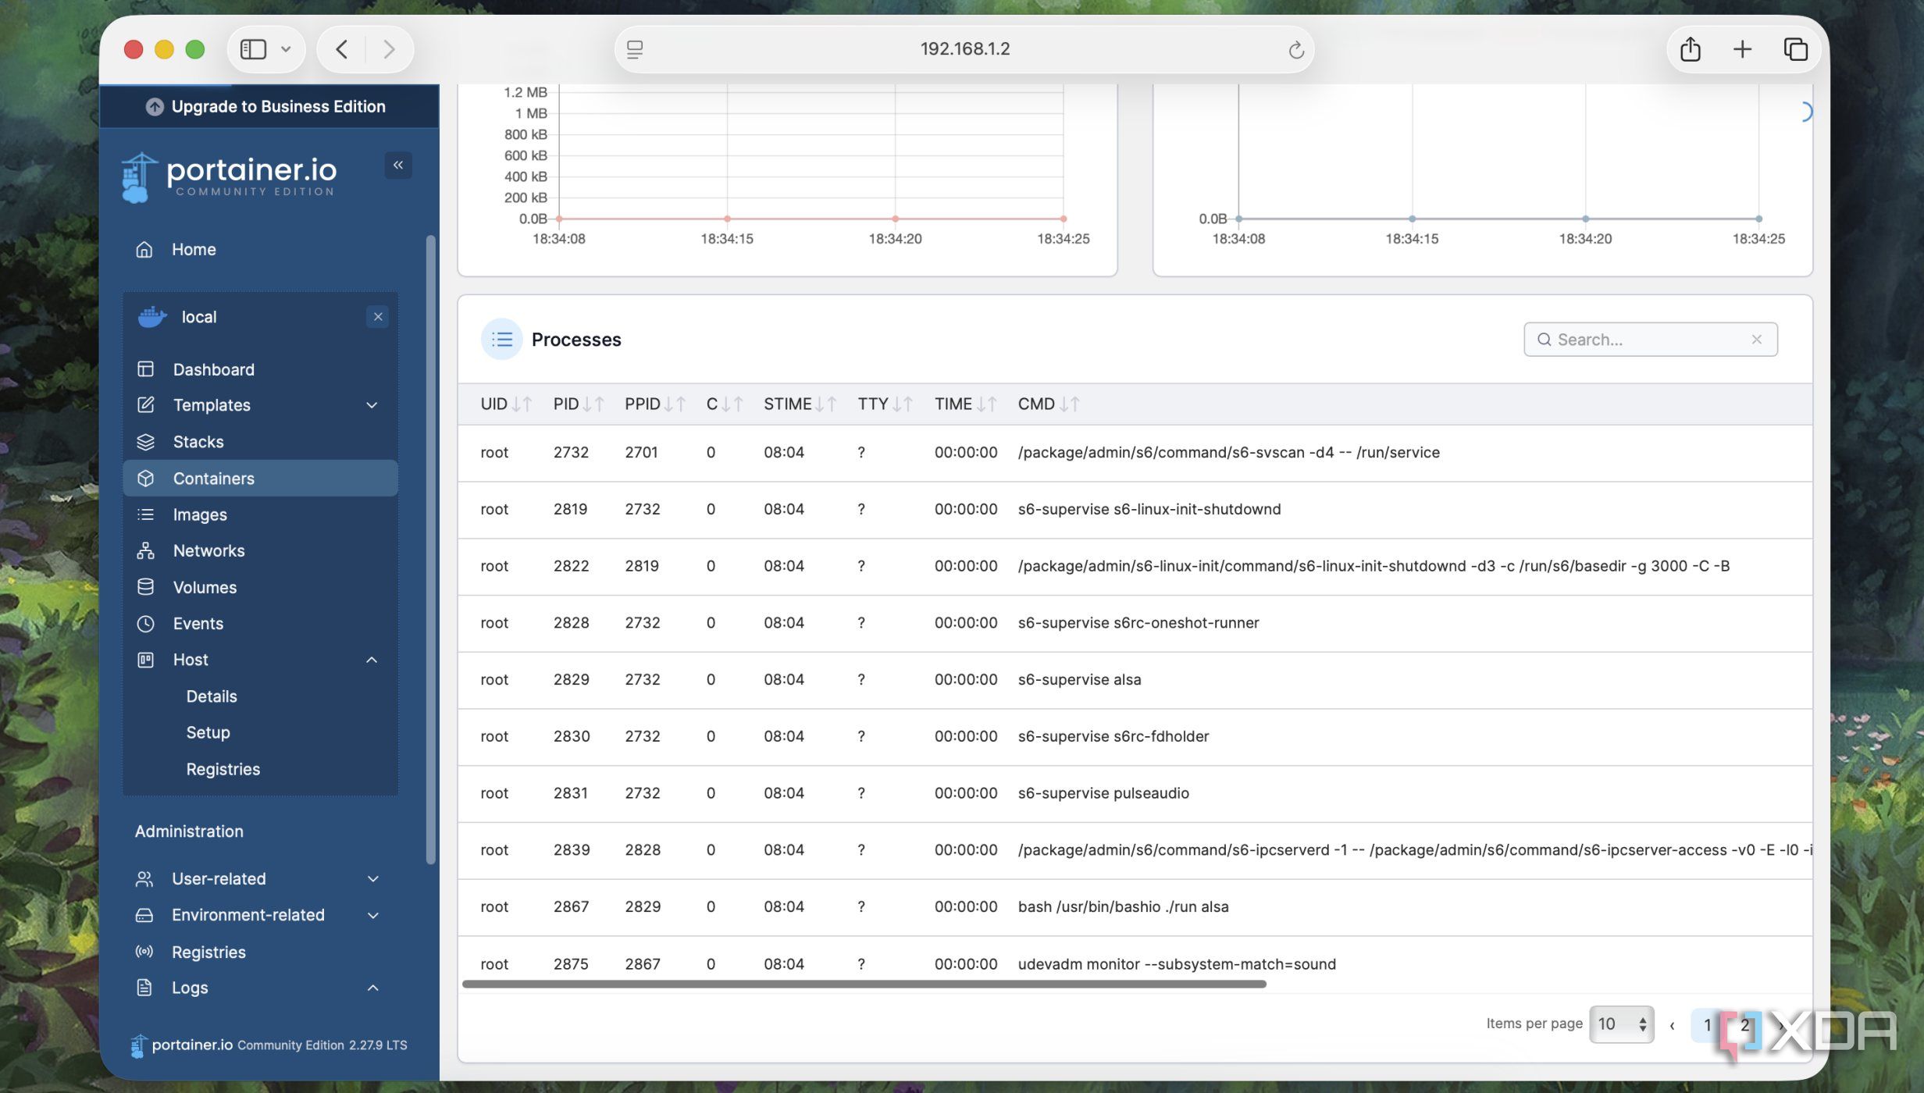Sort processes by STIME
This screenshot has height=1093, width=1924.
click(800, 404)
